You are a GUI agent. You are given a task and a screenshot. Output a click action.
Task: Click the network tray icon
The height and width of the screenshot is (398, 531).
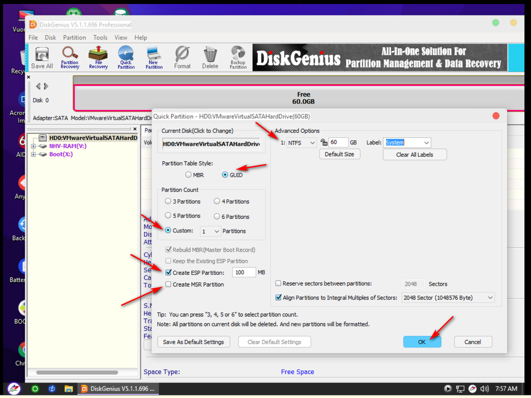(460, 389)
